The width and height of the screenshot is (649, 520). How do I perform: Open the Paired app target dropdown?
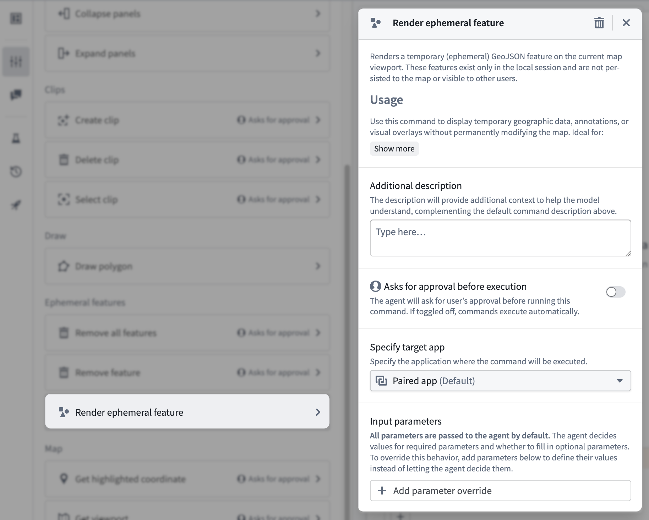click(x=500, y=381)
